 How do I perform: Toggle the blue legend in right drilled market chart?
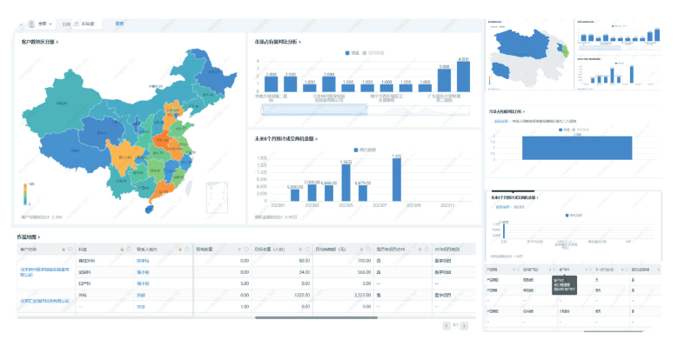point(565,130)
